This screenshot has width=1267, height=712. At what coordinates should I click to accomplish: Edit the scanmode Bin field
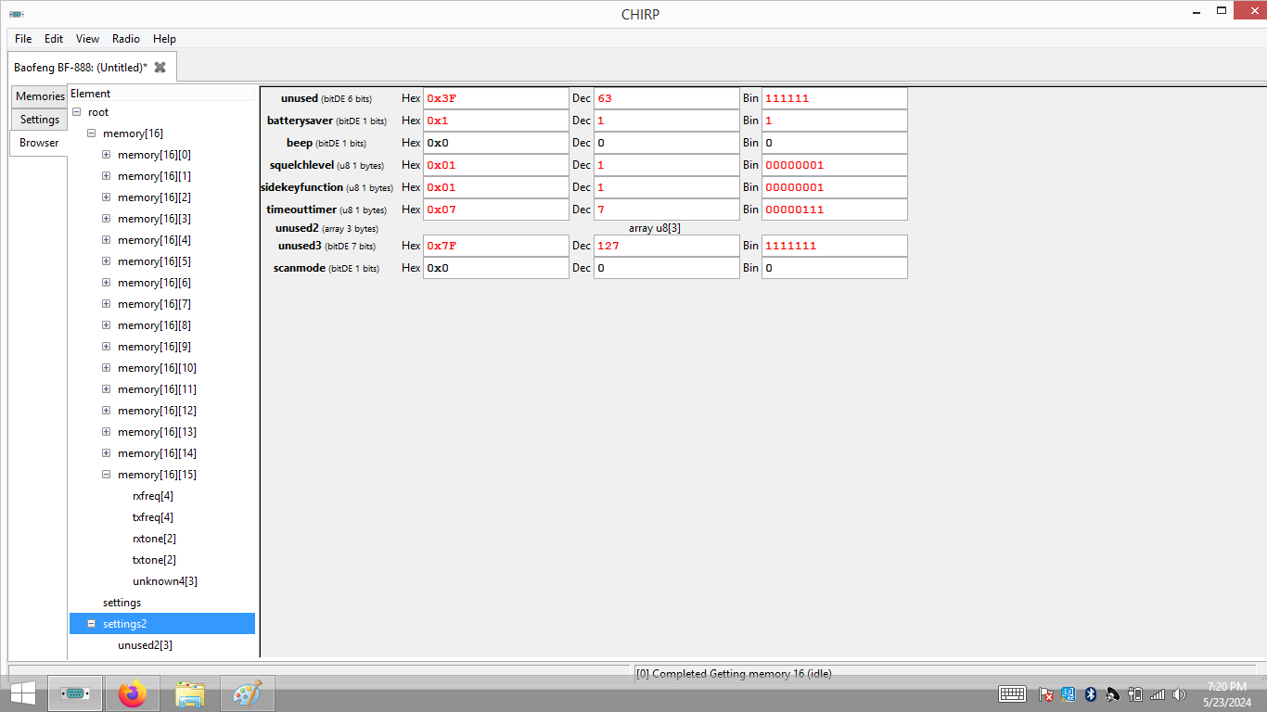tap(834, 268)
